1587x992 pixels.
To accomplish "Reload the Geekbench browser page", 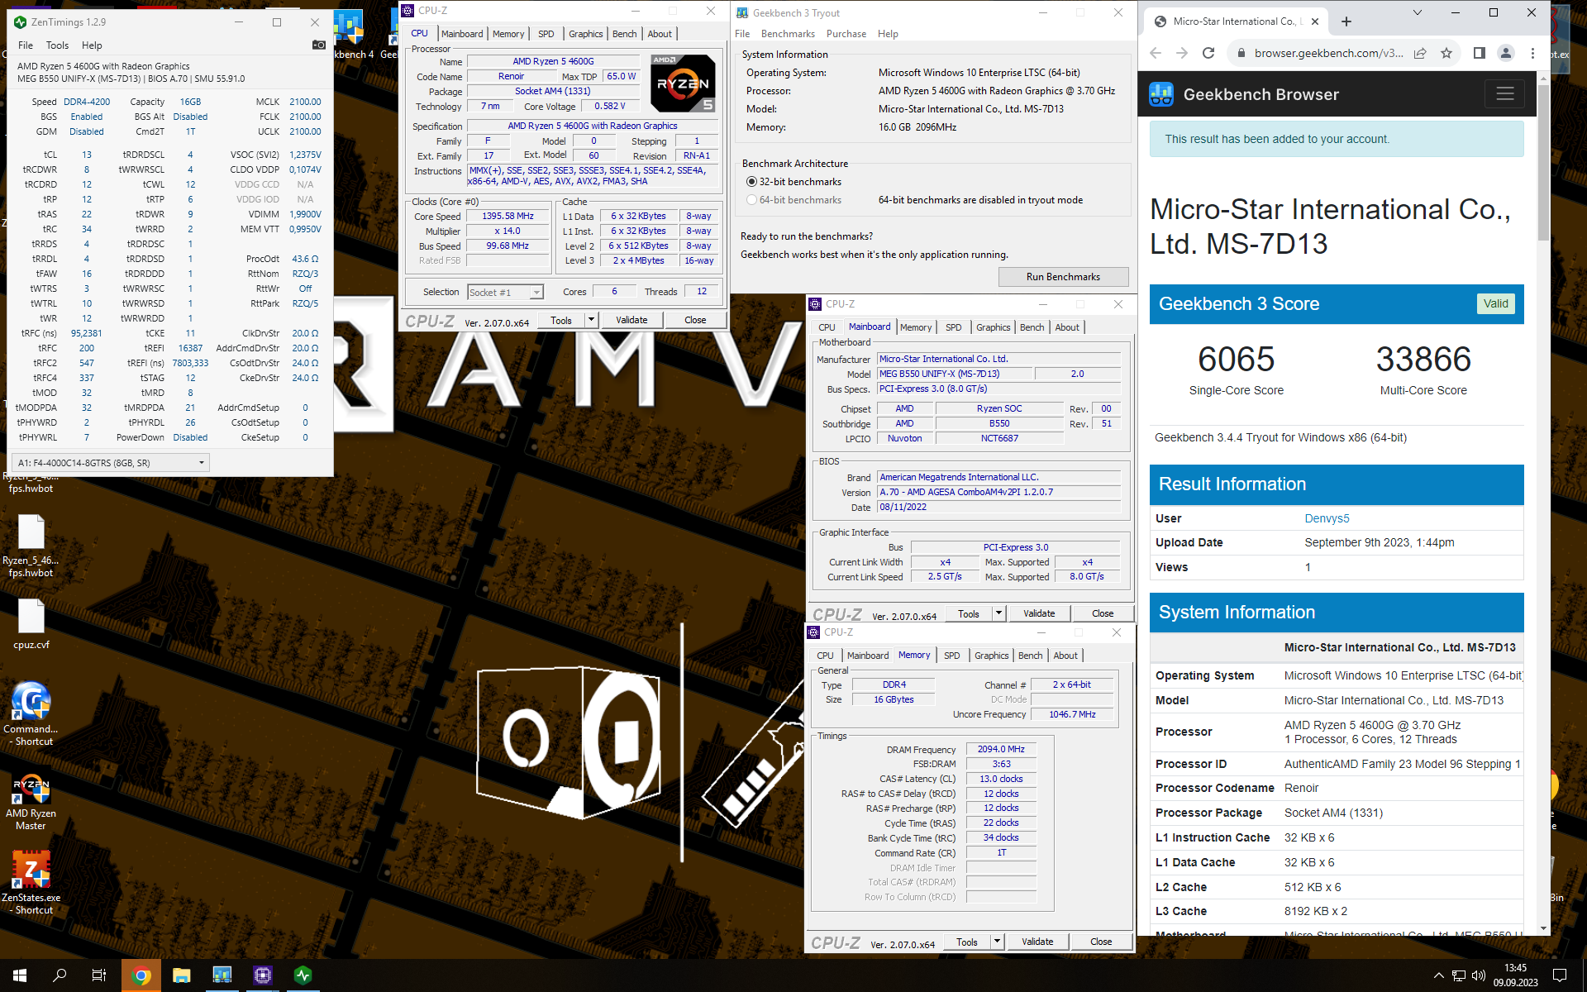I will [1208, 53].
